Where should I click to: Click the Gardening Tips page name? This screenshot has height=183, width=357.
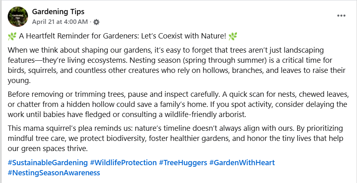point(58,12)
